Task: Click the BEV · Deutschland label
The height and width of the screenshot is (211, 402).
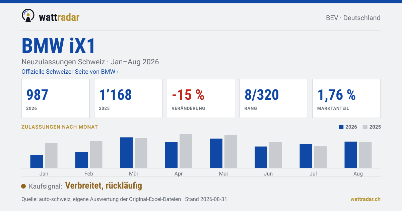Action: coord(353,18)
